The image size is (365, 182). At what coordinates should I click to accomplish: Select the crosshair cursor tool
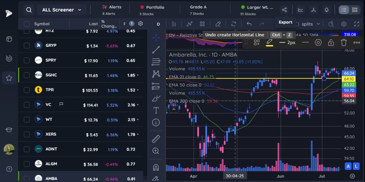tap(156, 38)
